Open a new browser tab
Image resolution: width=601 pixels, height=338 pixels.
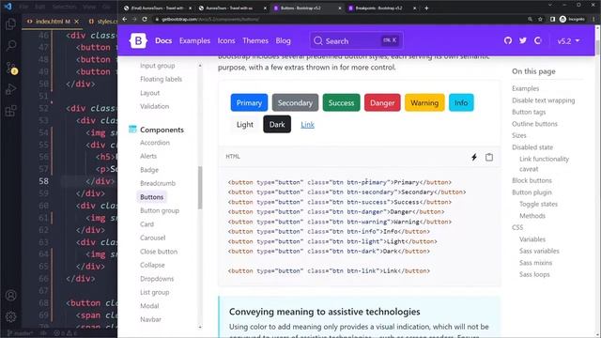pyautogui.click(x=426, y=8)
